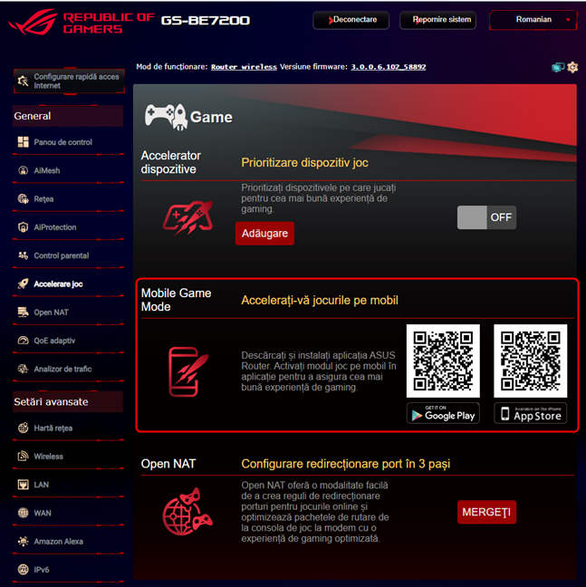
Task: Click the Hartă rețea icon
Action: coord(24,428)
